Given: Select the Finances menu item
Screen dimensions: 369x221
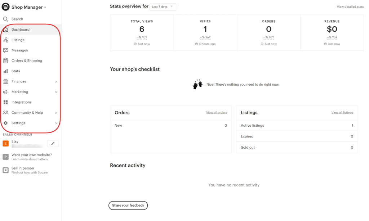Looking at the screenshot, I should tap(19, 81).
